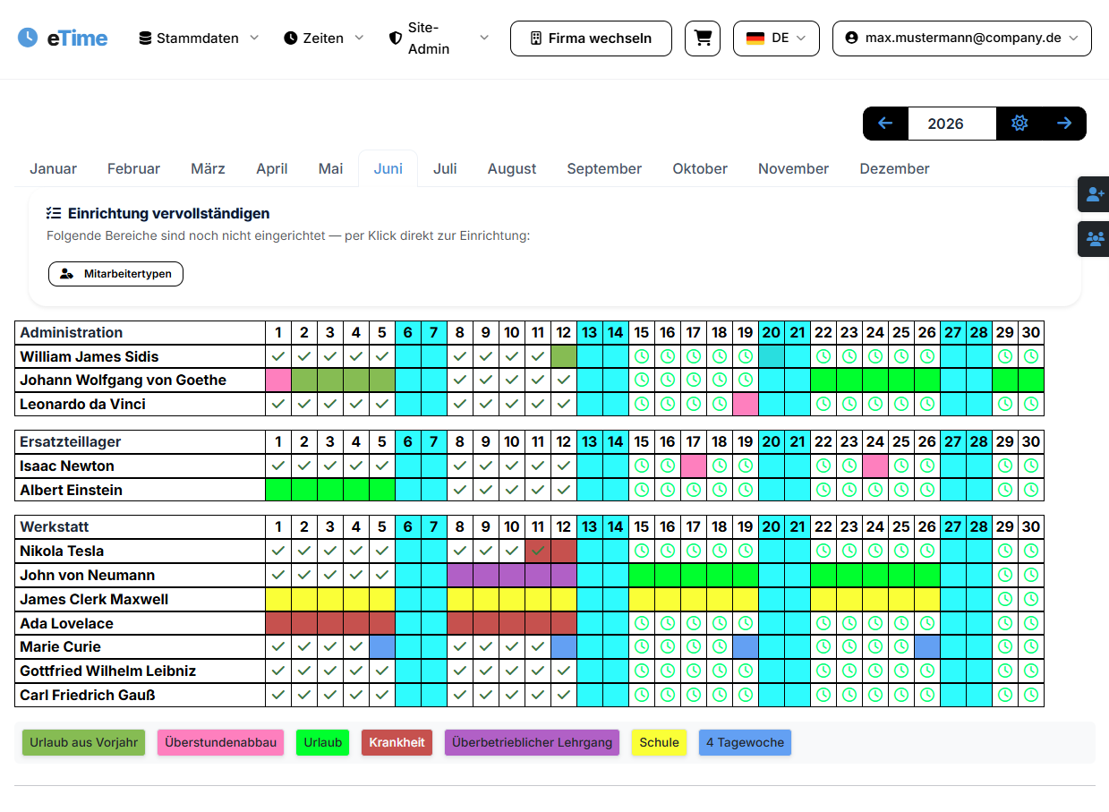The width and height of the screenshot is (1109, 812).
Task: Open Mitarbeitertypen setup button
Action: pyautogui.click(x=115, y=274)
